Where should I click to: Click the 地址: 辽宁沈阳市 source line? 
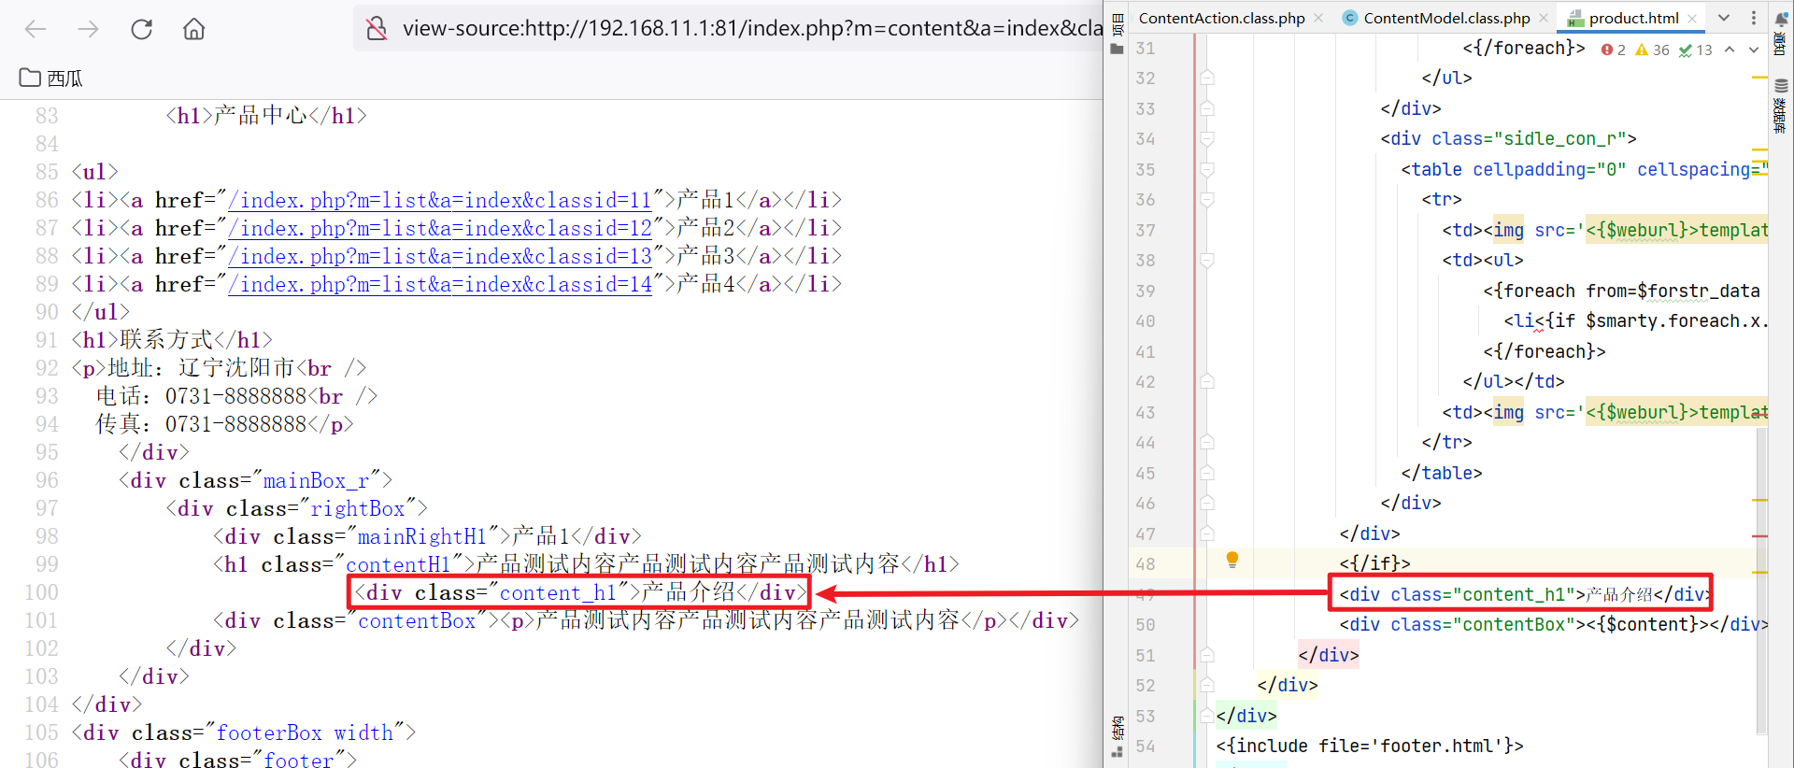coord(219,368)
